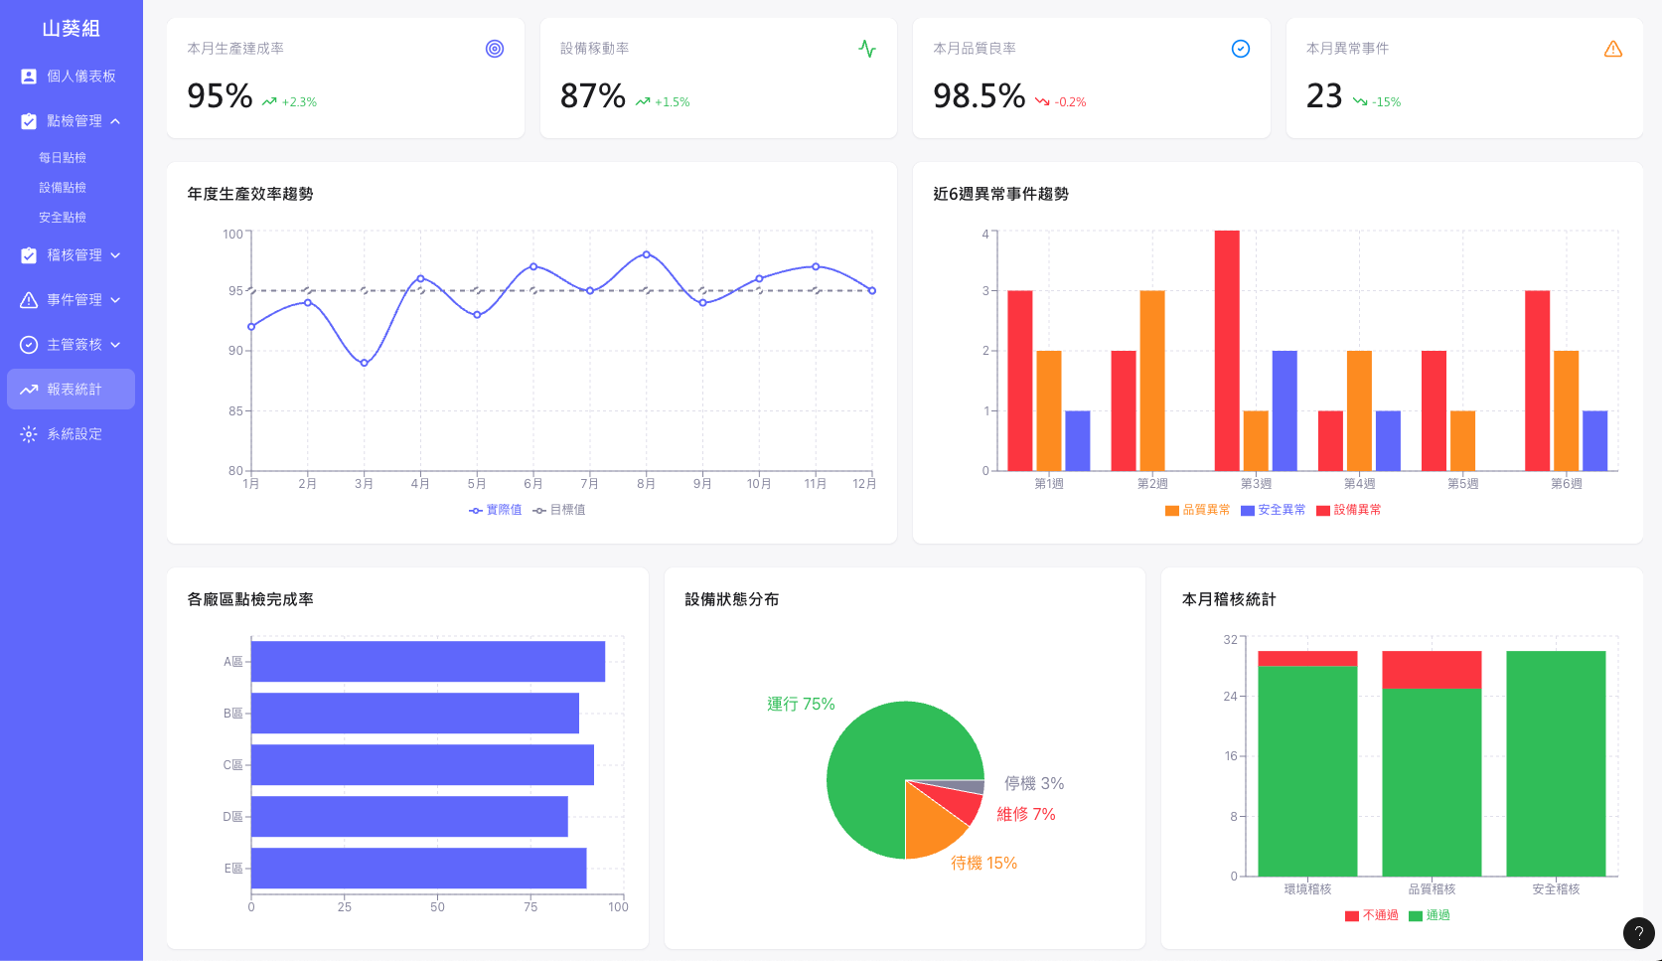Click the 安全稽核 green bar
The width and height of the screenshot is (1662, 961).
pyautogui.click(x=1556, y=763)
